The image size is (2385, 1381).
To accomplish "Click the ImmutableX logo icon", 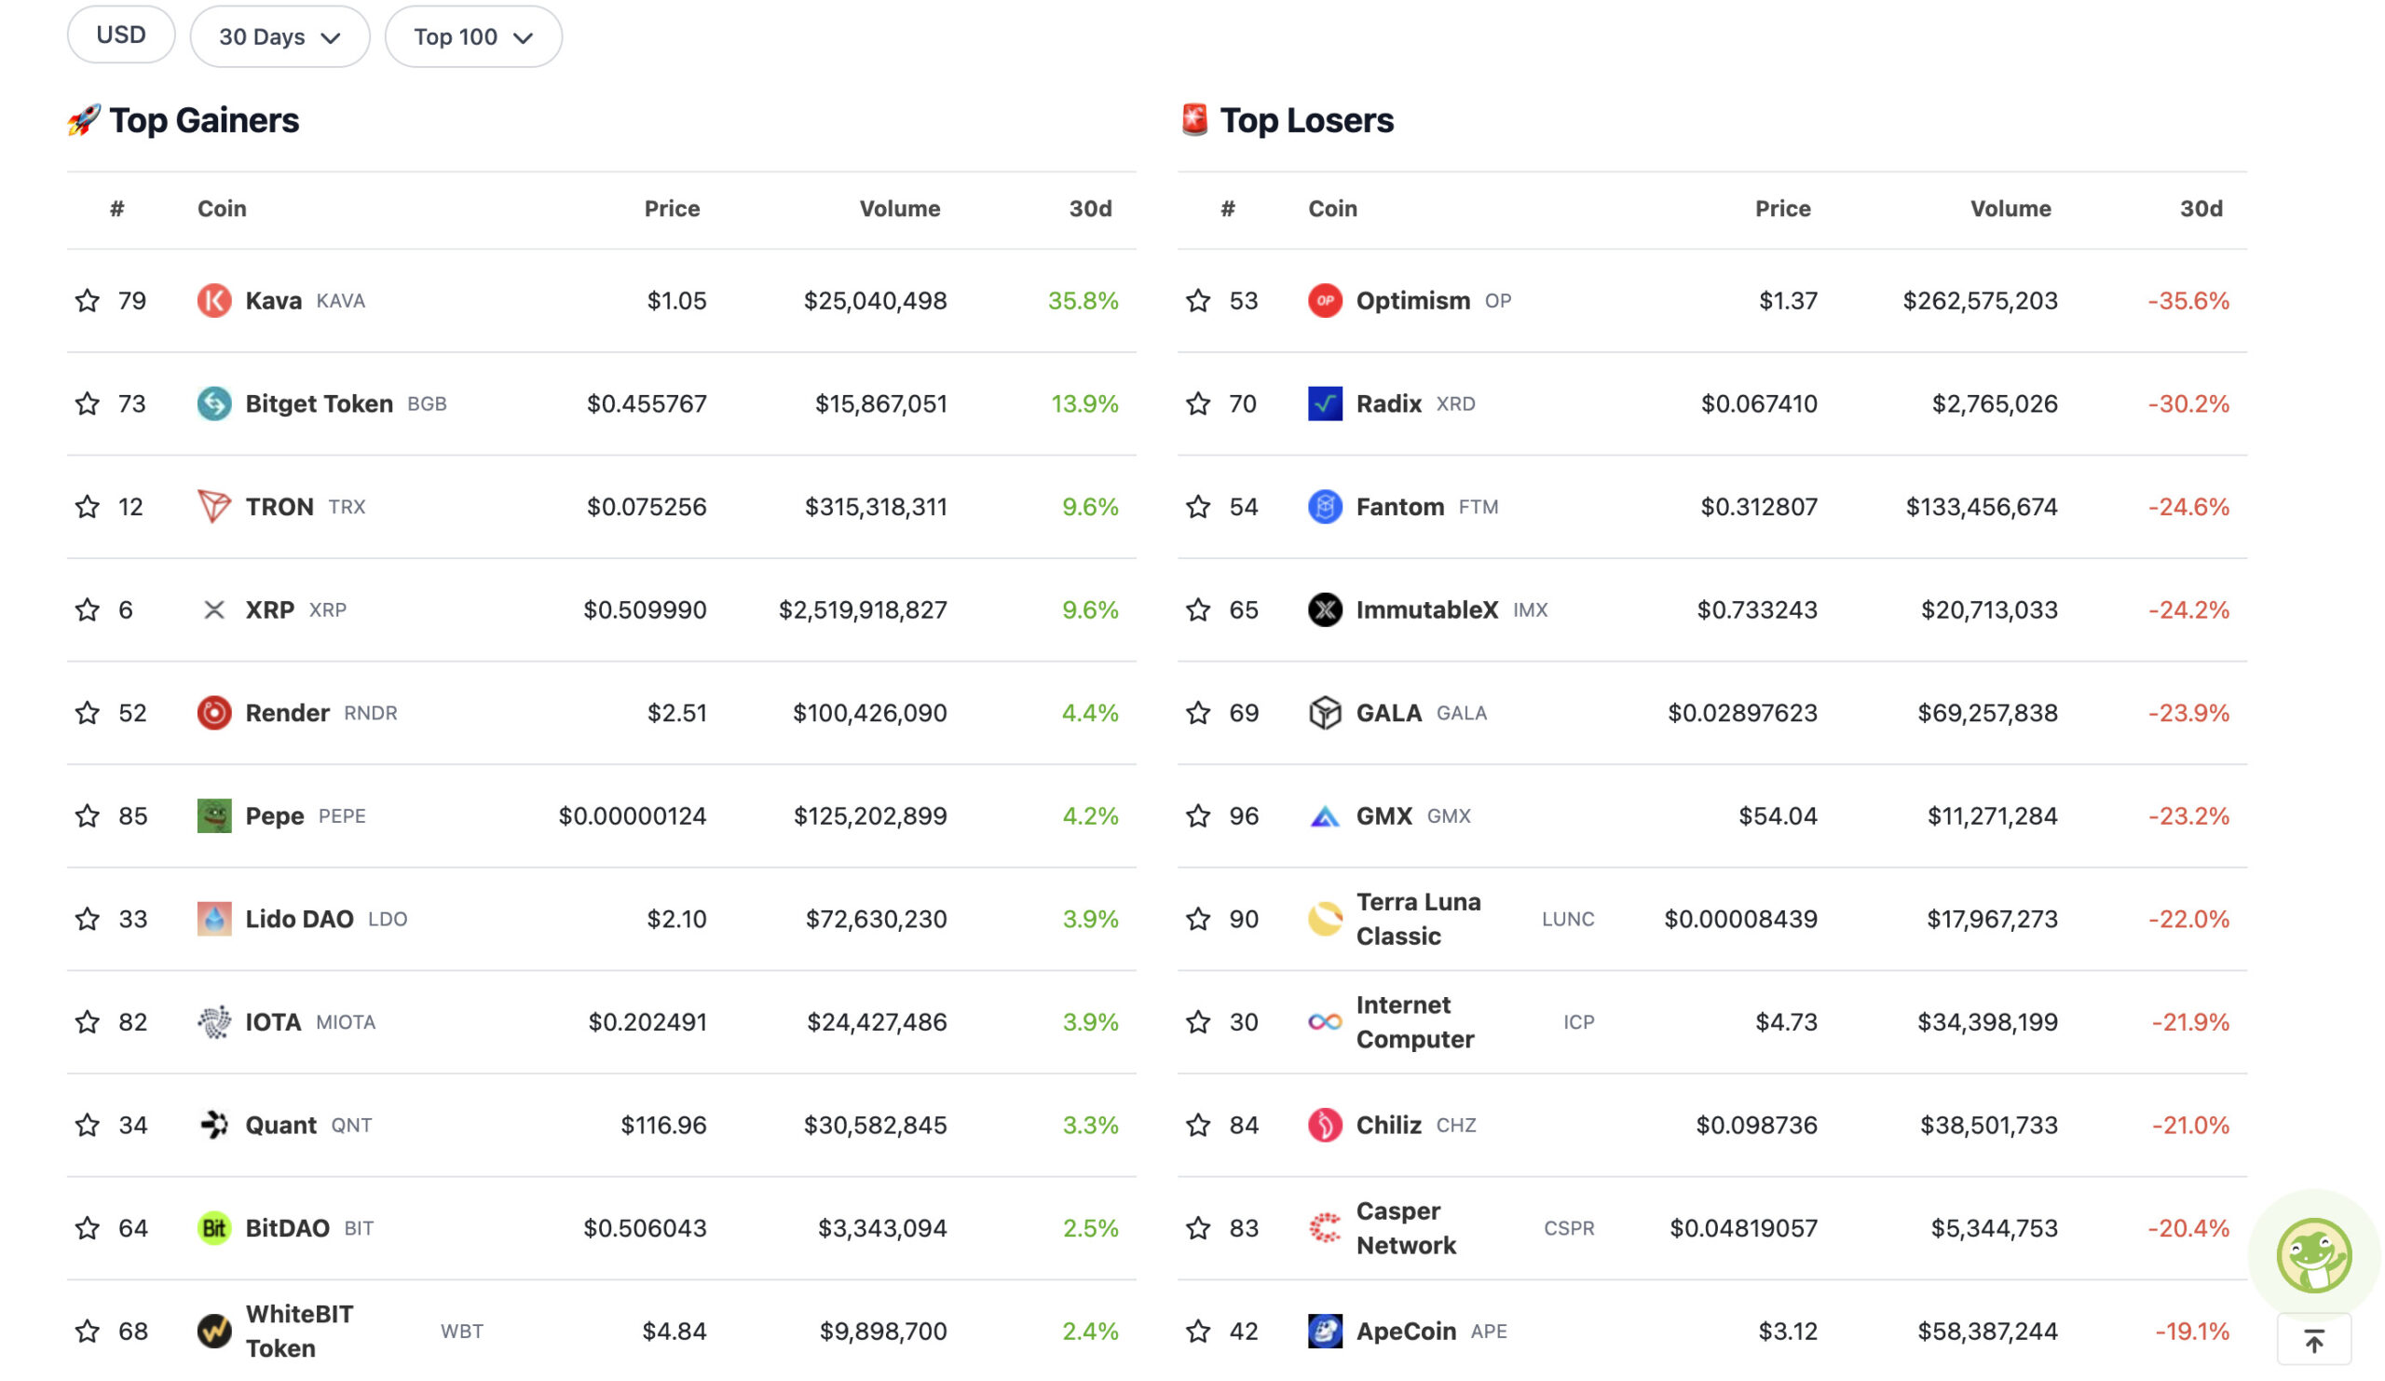I will tap(1325, 609).
